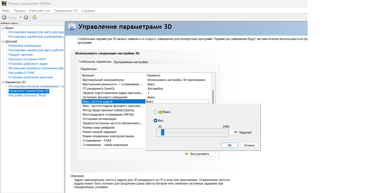Open the Параметры 3D menu in menu bar
Screen dimensions: 390x193
[66, 11]
